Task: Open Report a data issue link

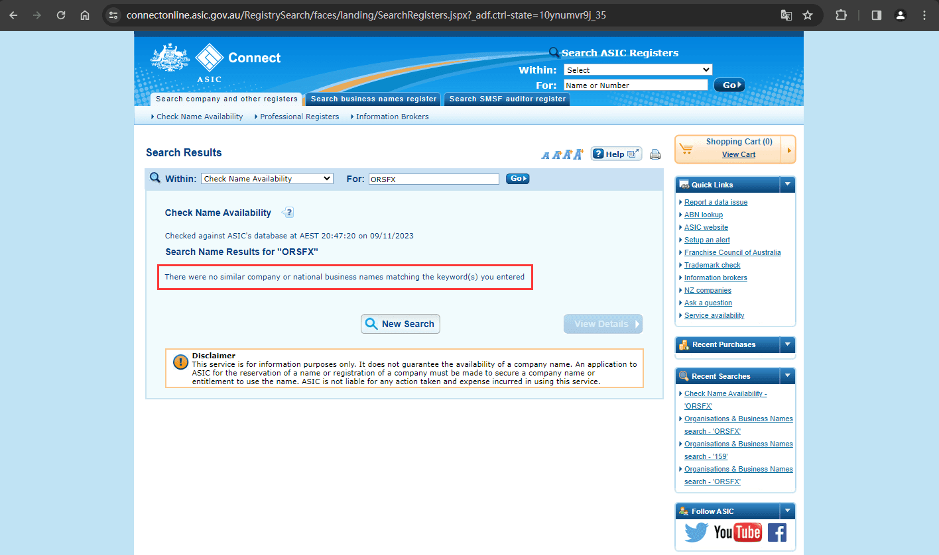Action: click(716, 202)
